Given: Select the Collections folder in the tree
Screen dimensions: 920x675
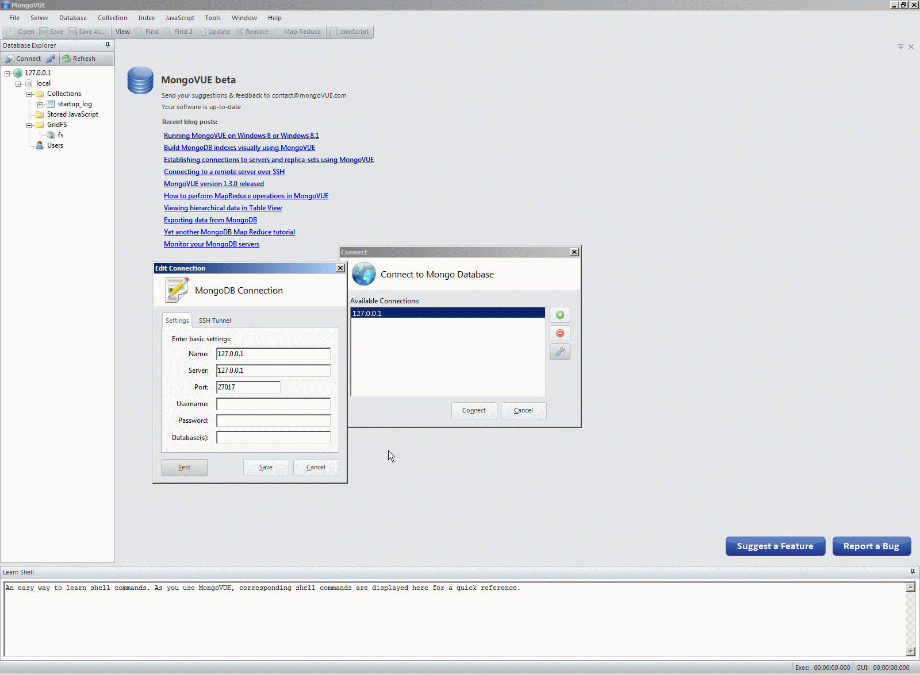Looking at the screenshot, I should coord(64,94).
